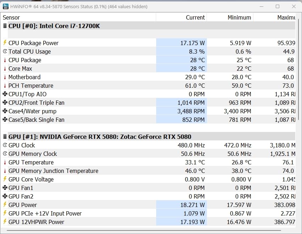This screenshot has width=302, height=234.
Task: Click the lightning icon next to CPU Package Power
Action: (5, 43)
